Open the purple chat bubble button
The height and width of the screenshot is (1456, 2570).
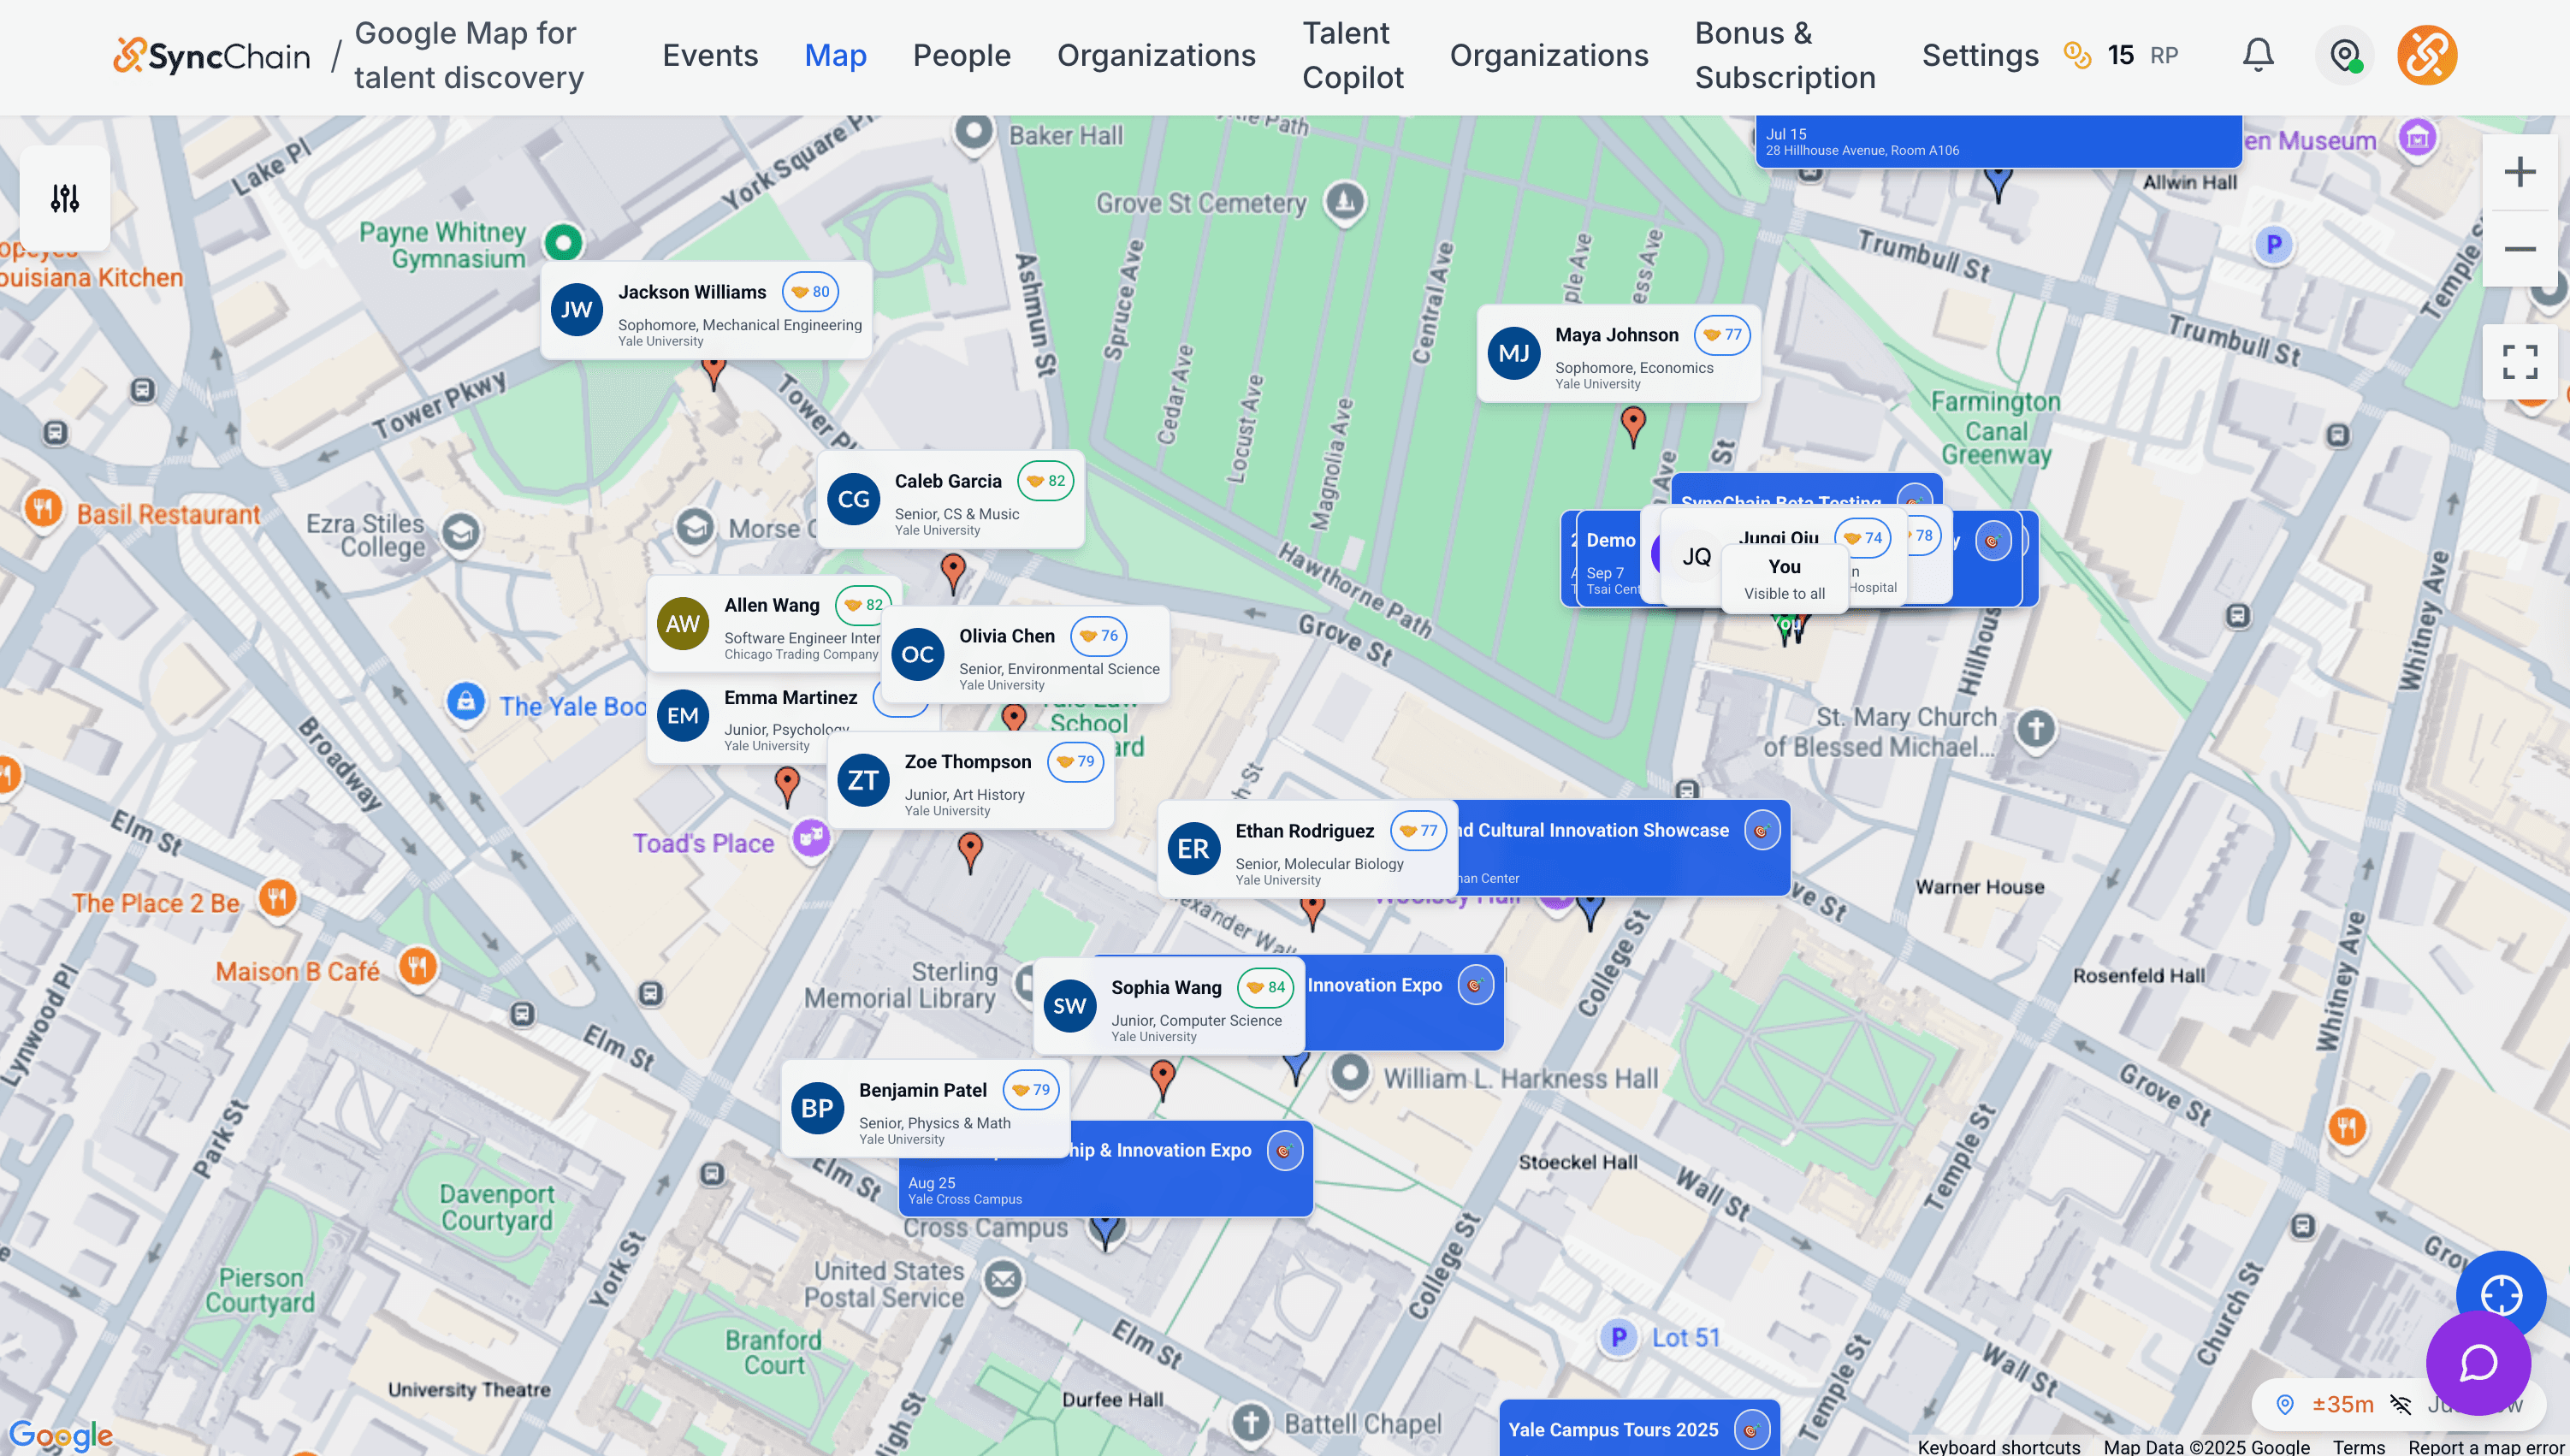2478,1362
